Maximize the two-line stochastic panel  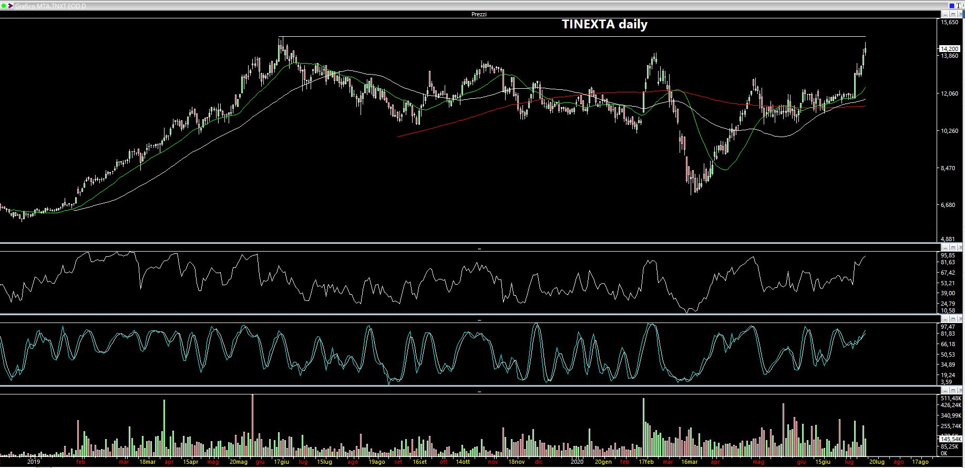[x=952, y=319]
